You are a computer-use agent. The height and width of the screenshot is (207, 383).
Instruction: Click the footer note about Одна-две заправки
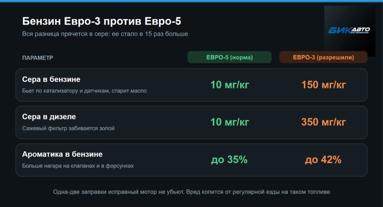coord(191,192)
